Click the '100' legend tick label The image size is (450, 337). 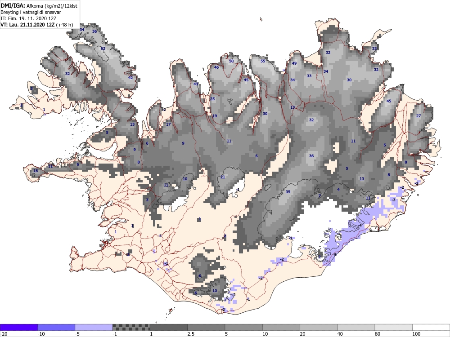[x=416, y=334]
